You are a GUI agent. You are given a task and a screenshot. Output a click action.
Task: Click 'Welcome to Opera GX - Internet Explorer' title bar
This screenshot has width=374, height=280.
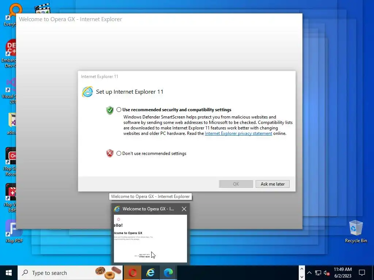click(159, 19)
